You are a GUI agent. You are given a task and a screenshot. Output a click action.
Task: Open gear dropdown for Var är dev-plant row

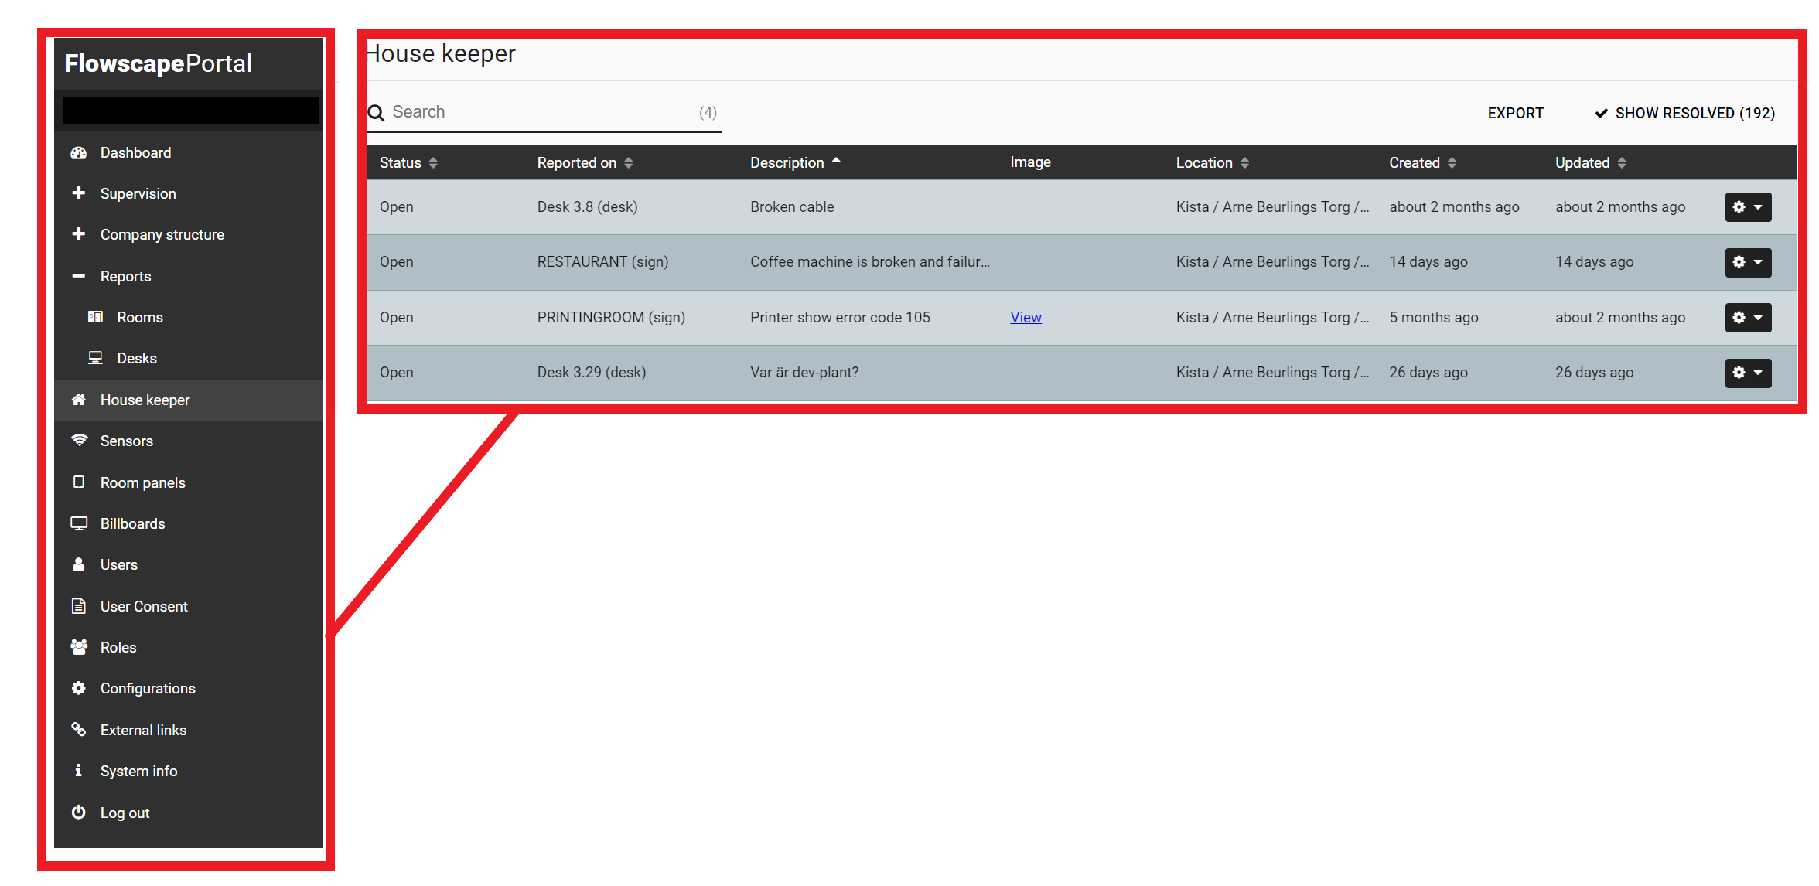pyautogui.click(x=1748, y=373)
